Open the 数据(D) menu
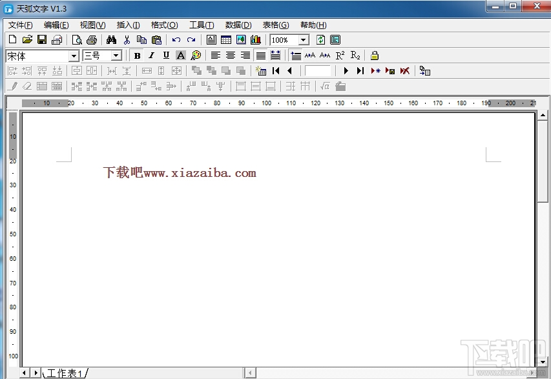551x379 pixels. point(238,25)
